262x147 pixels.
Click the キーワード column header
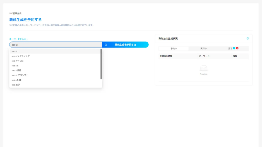coord(204,56)
